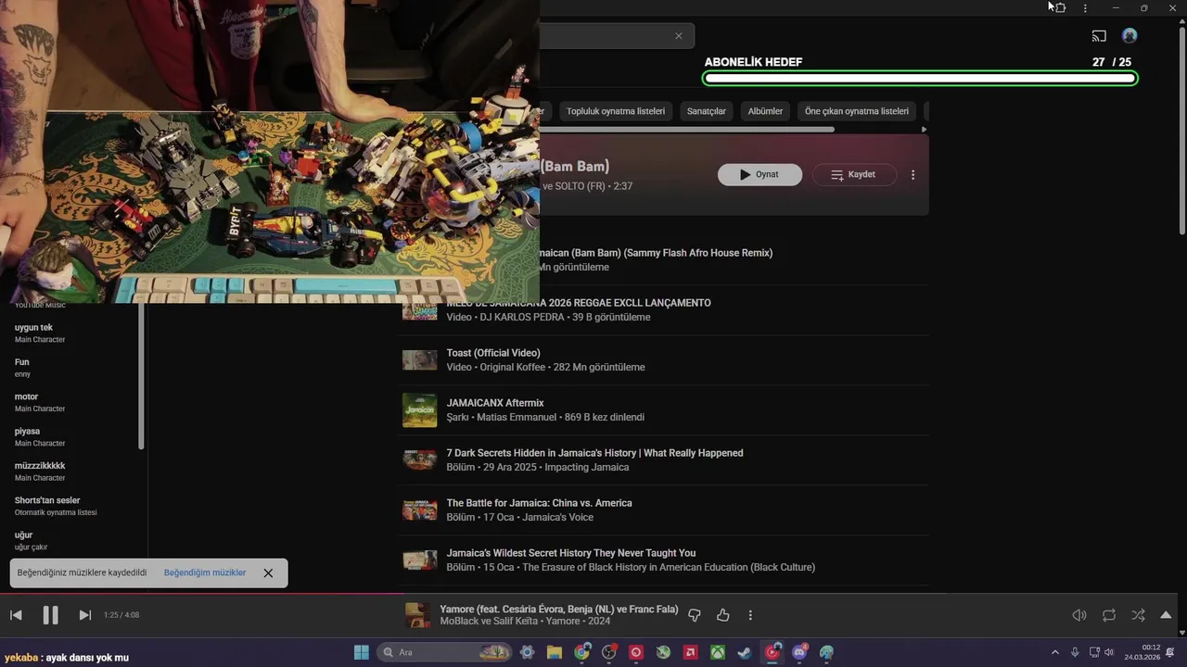Click the player volume icon

click(x=1079, y=615)
